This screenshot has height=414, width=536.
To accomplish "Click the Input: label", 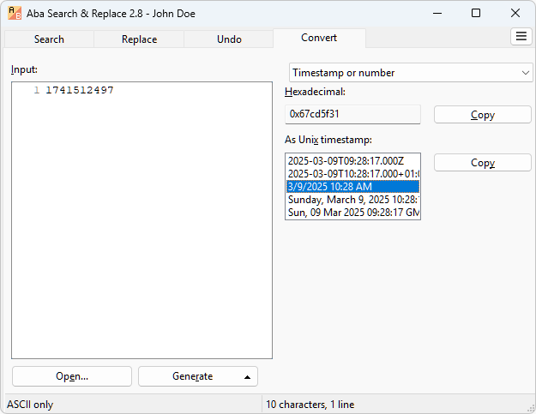I will (x=24, y=69).
